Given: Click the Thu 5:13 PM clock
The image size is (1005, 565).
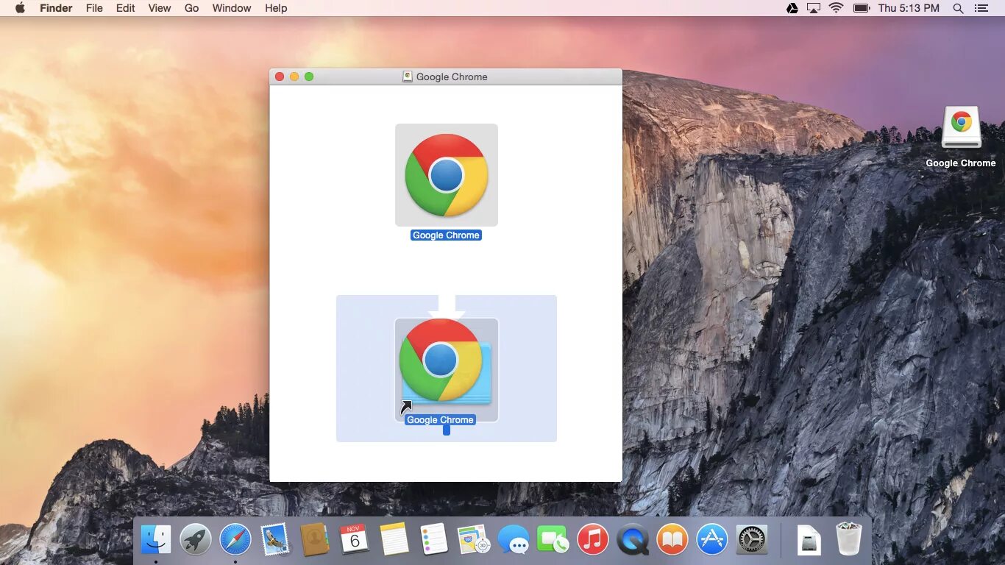Looking at the screenshot, I should click(x=909, y=8).
